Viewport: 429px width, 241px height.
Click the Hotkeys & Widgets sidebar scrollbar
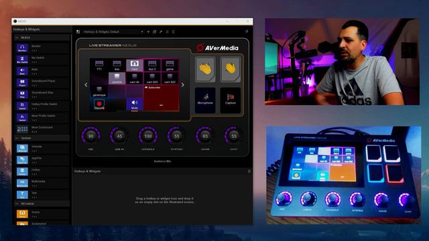coord(72,67)
